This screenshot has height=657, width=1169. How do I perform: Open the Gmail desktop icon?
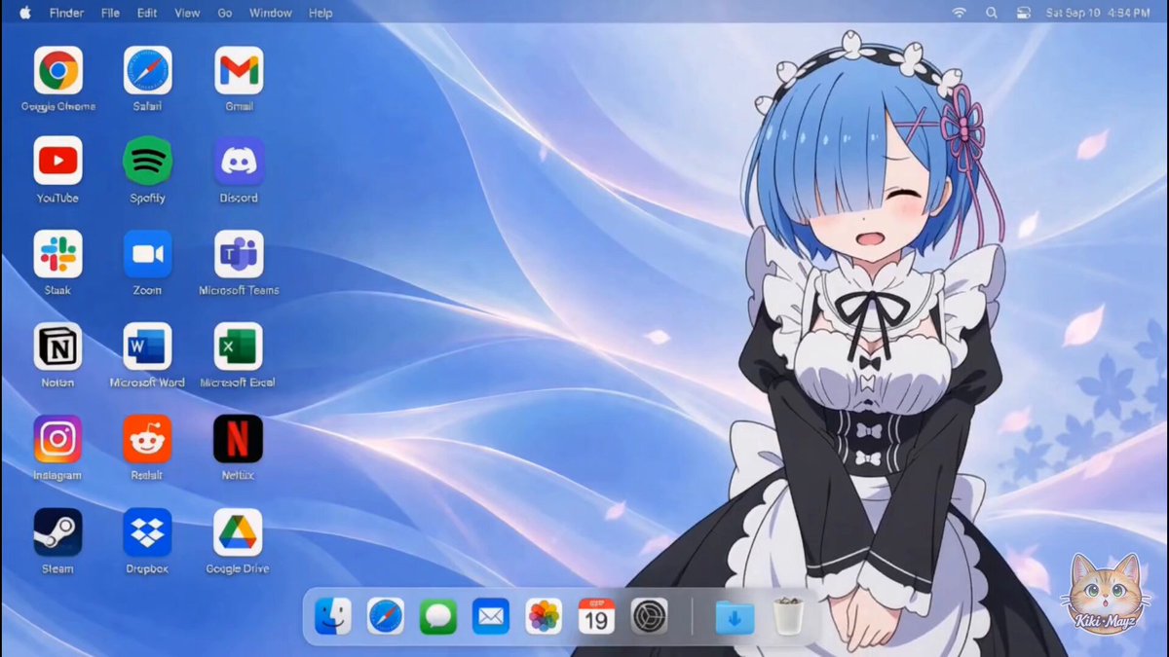pyautogui.click(x=239, y=70)
